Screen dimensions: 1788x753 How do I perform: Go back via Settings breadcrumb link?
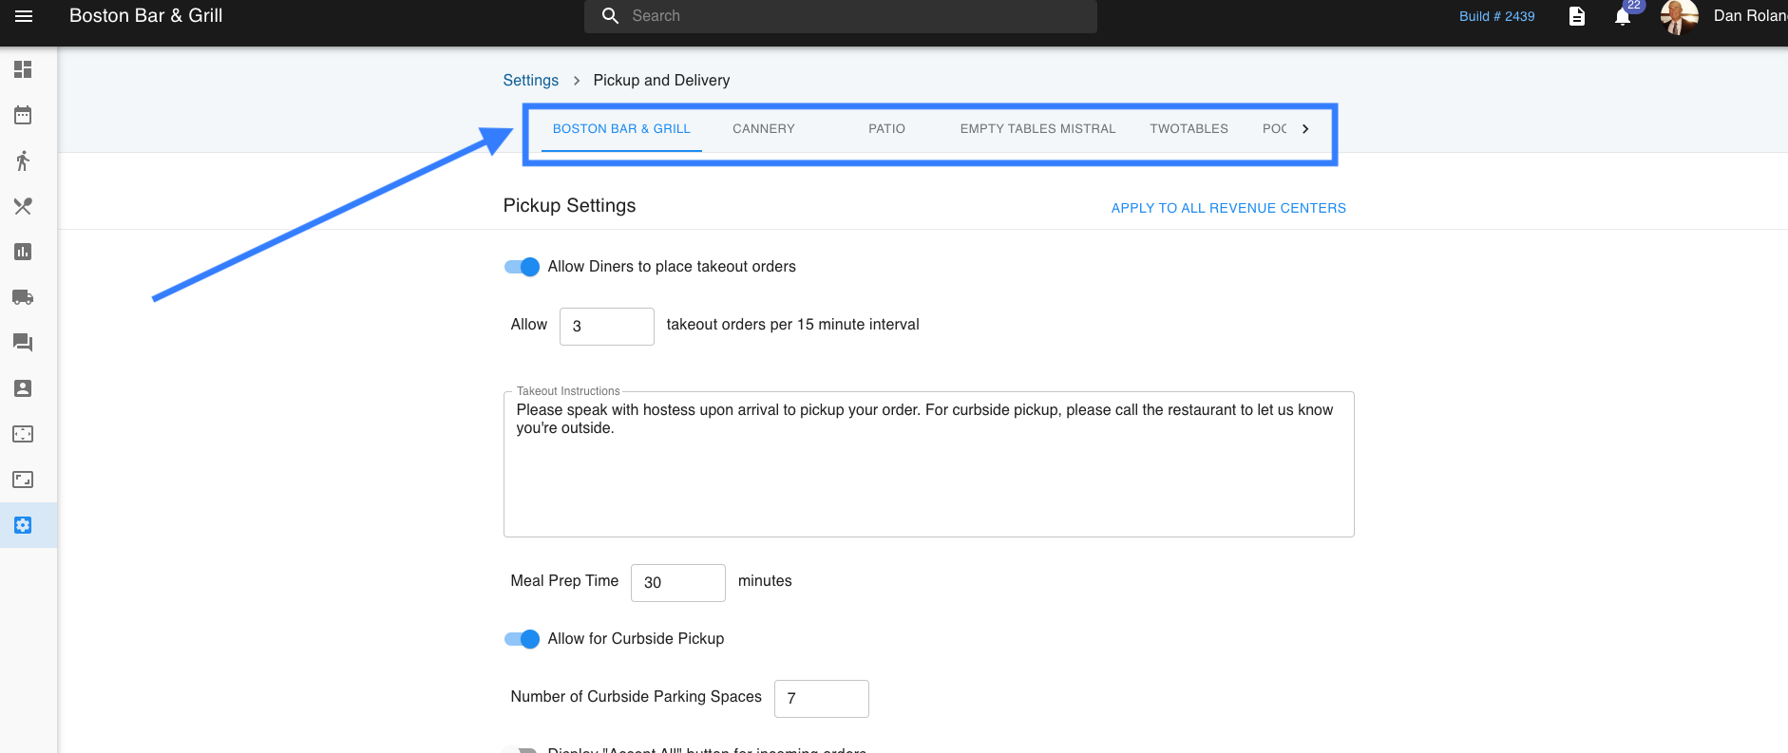pos(530,81)
